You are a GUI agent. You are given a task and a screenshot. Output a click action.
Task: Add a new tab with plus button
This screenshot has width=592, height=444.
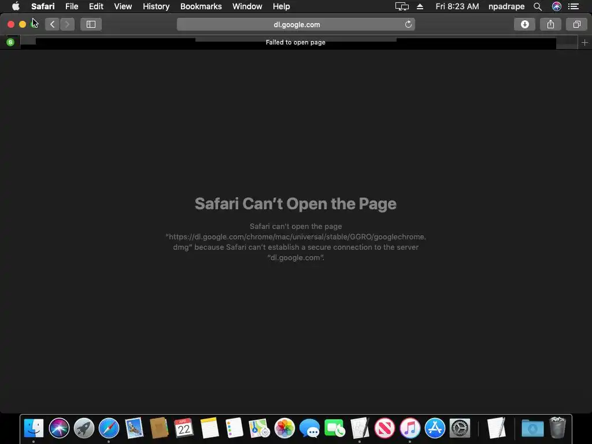(584, 43)
